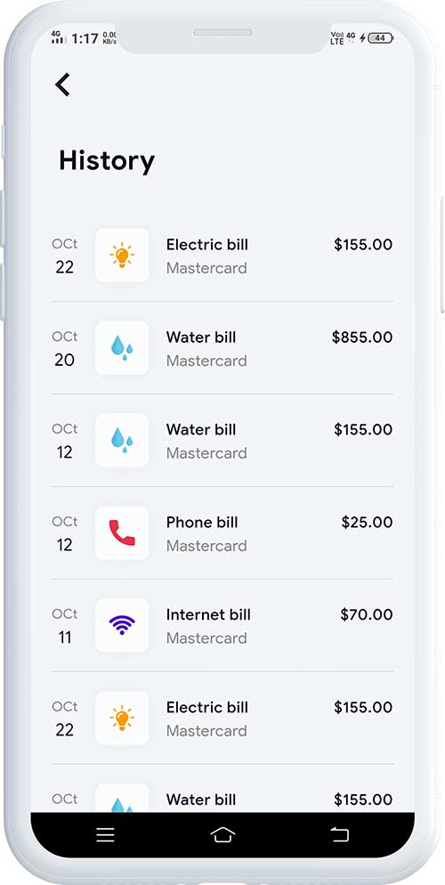The image size is (445, 885).
Task: Tap the water drop icon for Oct 20
Action: tap(122, 347)
